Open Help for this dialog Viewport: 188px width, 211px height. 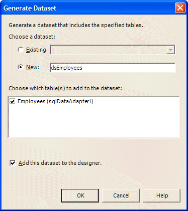(x=162, y=195)
